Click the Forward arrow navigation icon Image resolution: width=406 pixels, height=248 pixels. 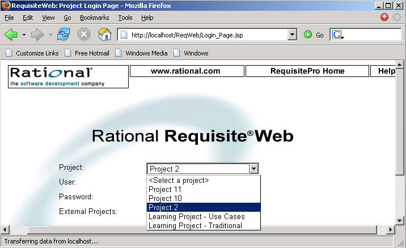37,35
